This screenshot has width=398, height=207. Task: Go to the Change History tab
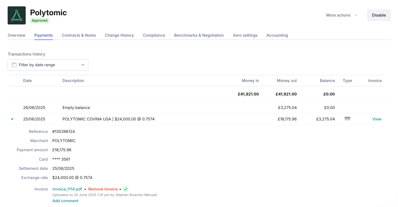119,35
